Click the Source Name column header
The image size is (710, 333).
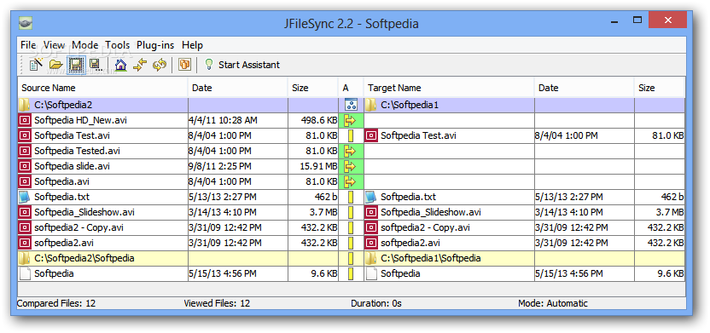pos(102,88)
